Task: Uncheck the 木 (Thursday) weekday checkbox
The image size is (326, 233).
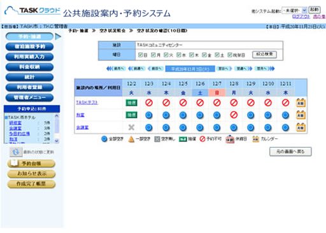Action: pos(192,55)
